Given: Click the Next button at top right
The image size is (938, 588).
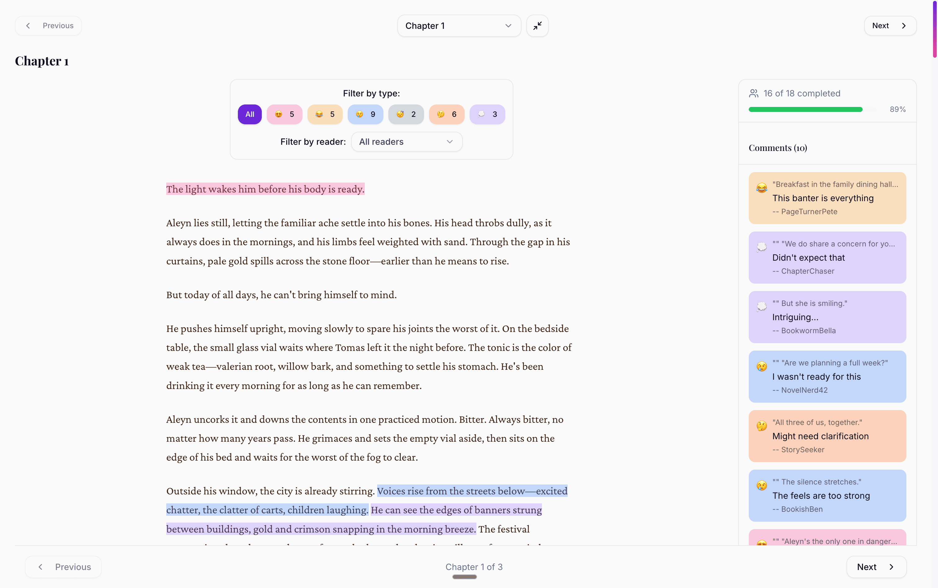Looking at the screenshot, I should tap(890, 25).
